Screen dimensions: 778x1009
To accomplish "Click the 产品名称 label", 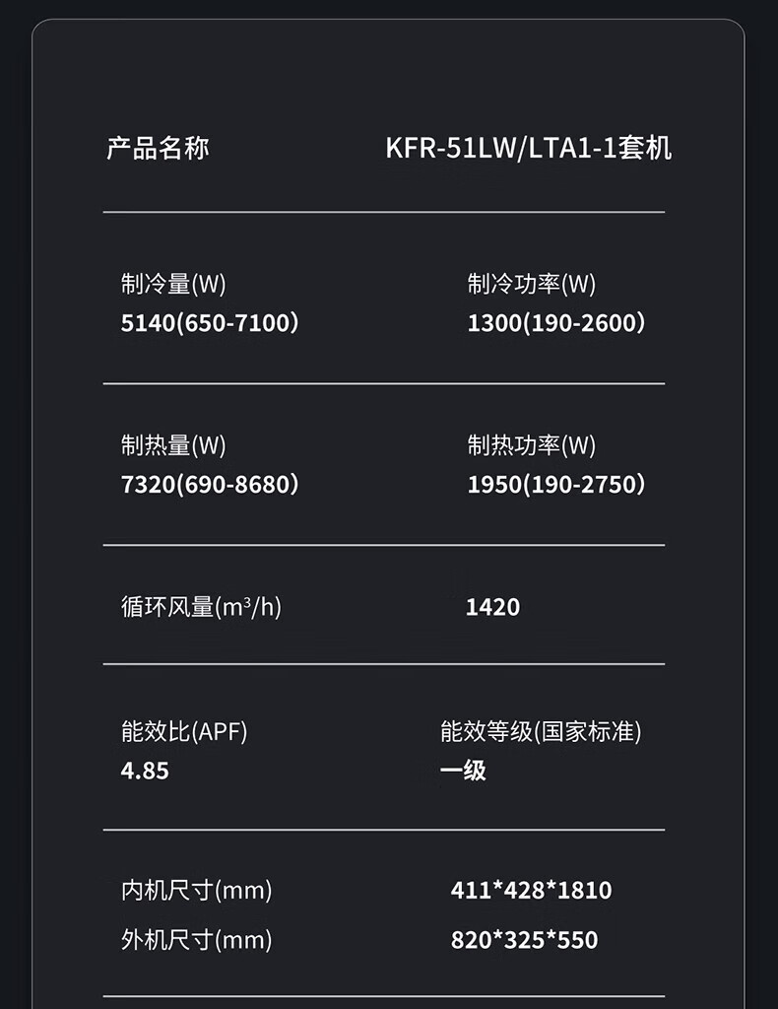I will point(158,149).
